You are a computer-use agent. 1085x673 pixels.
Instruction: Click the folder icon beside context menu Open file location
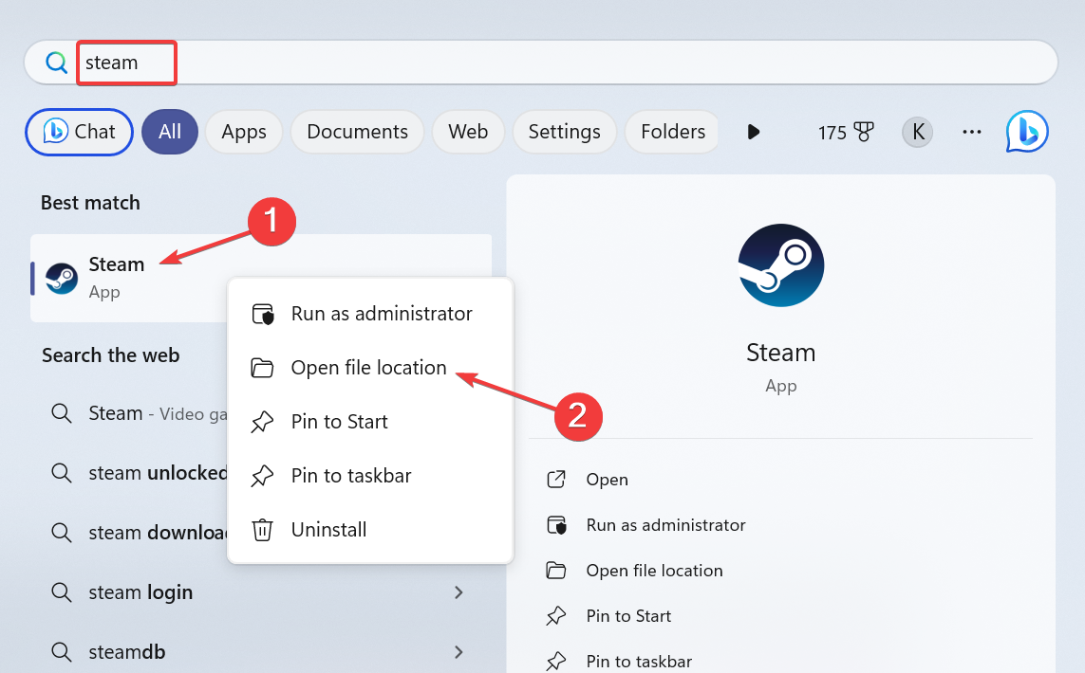pos(262,368)
